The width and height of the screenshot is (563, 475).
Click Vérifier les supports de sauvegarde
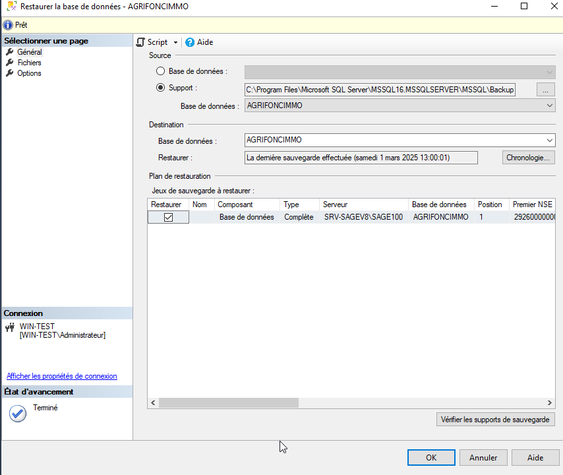[496, 420]
